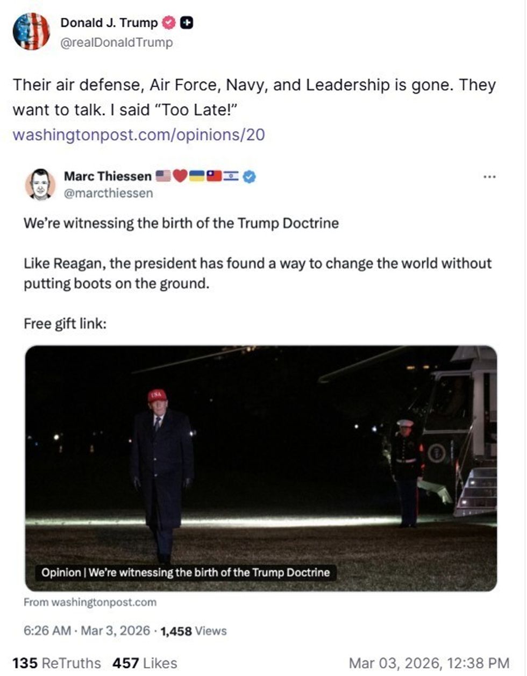Click the blue verified checkmark beside Marc Thiessen
The image size is (527, 676).
(249, 176)
